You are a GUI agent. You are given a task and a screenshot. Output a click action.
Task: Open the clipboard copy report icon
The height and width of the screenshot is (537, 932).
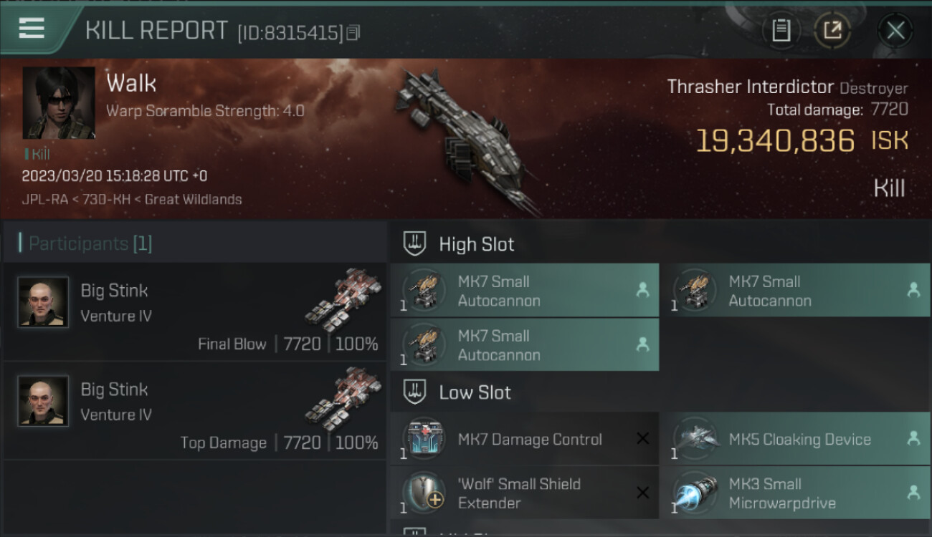coord(781,30)
